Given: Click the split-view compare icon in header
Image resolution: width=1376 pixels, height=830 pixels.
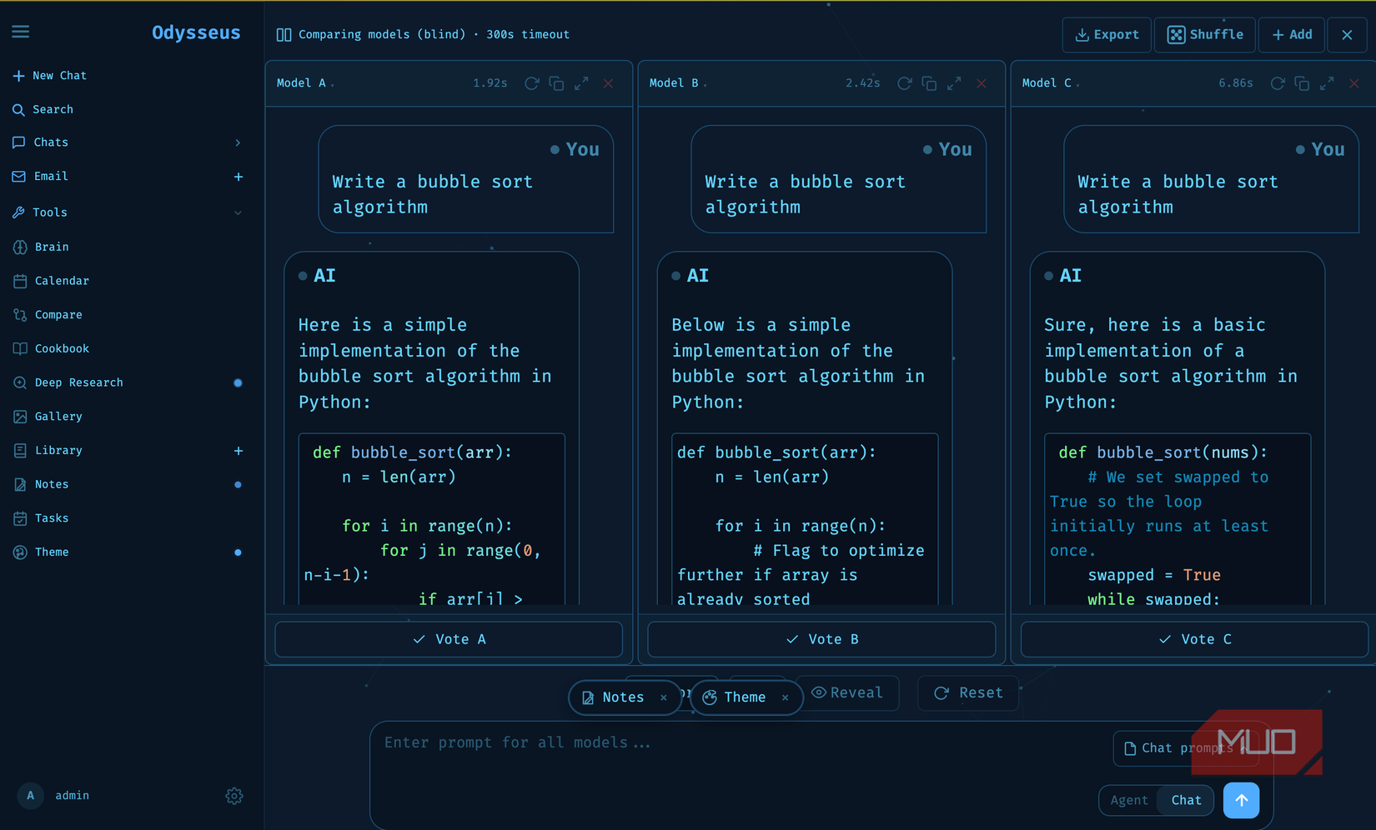Looking at the screenshot, I should 284,35.
